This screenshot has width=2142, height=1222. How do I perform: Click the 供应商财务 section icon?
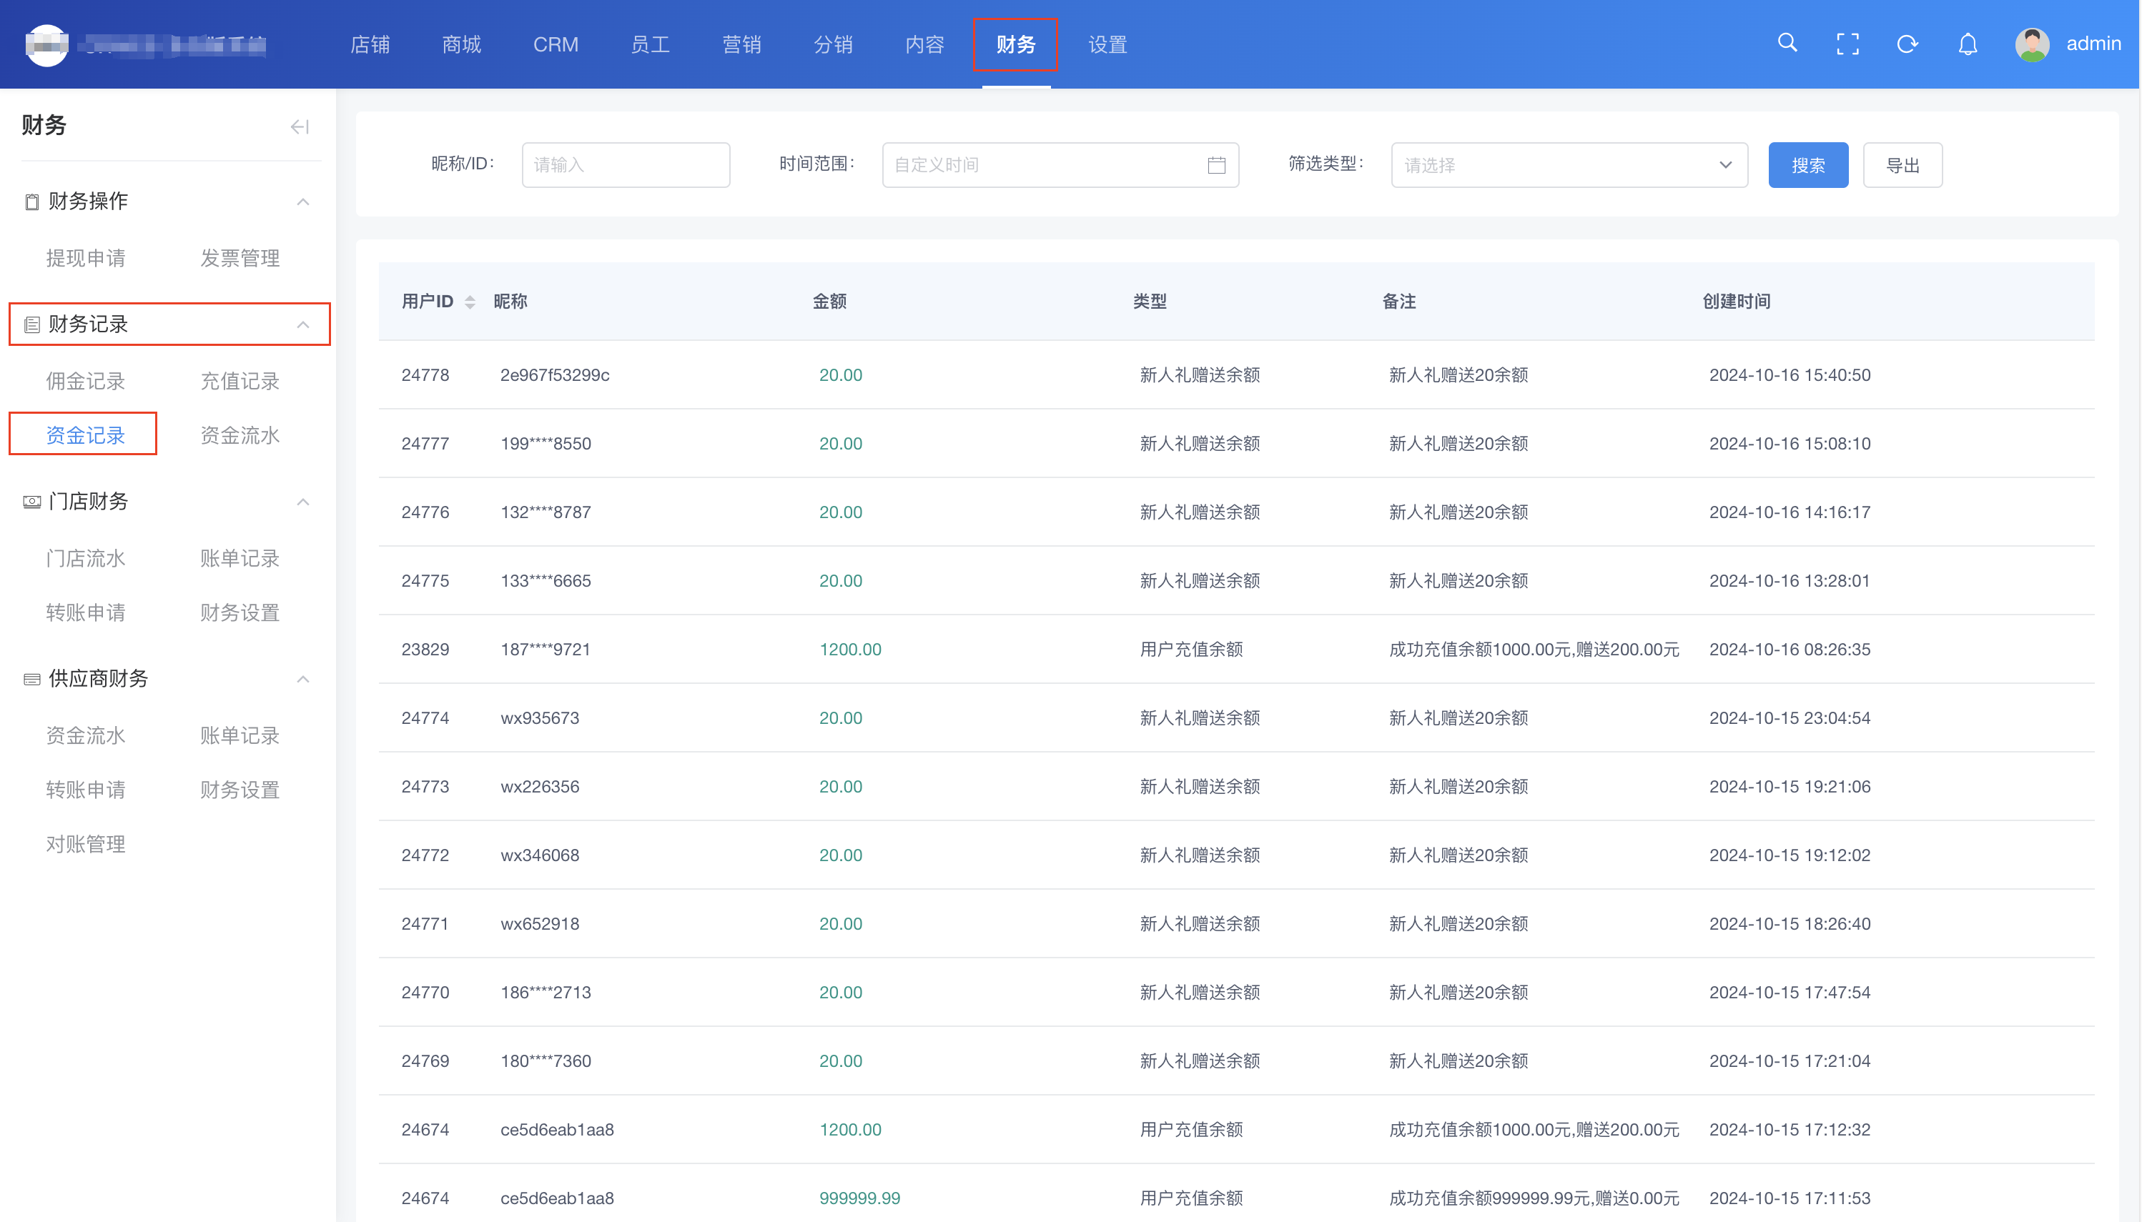32,679
